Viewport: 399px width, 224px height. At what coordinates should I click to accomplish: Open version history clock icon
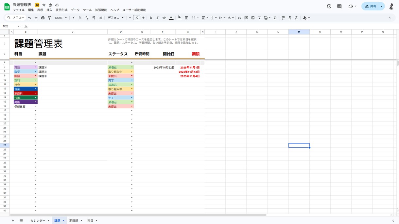click(x=329, y=6)
